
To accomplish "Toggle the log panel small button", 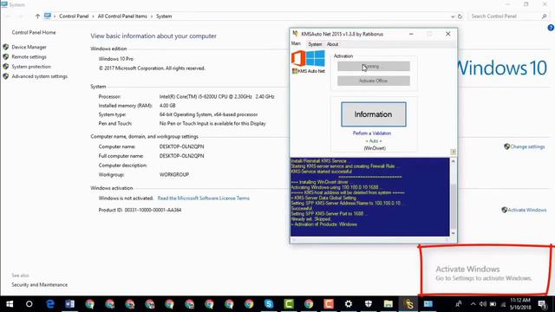I will 453,152.
